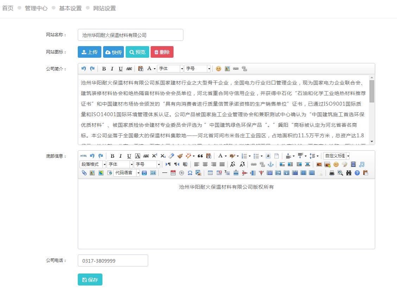Open the 字体 dropdown in footer editor

120,164
